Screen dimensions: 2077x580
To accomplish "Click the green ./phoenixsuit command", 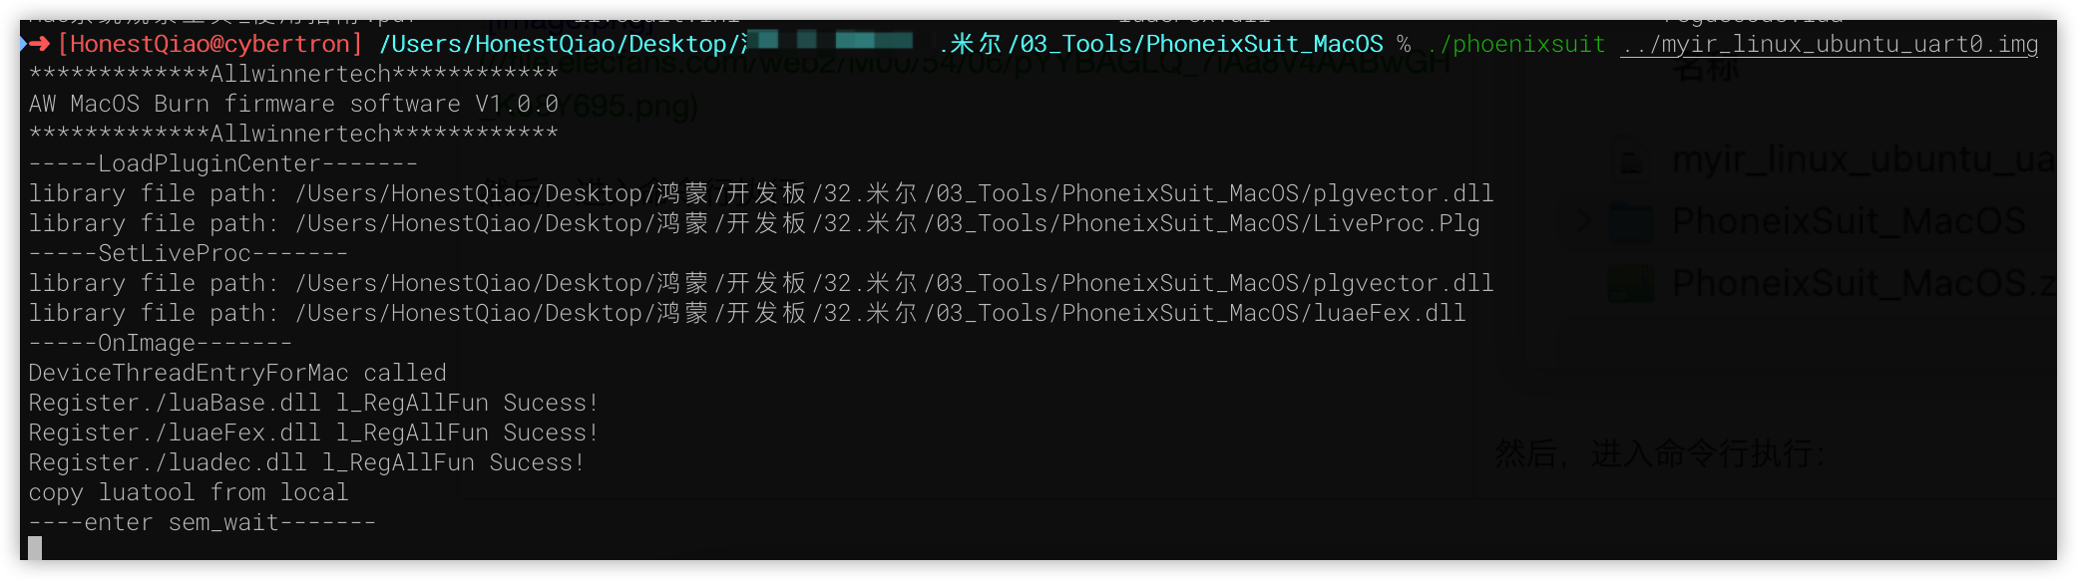I will tap(1515, 44).
